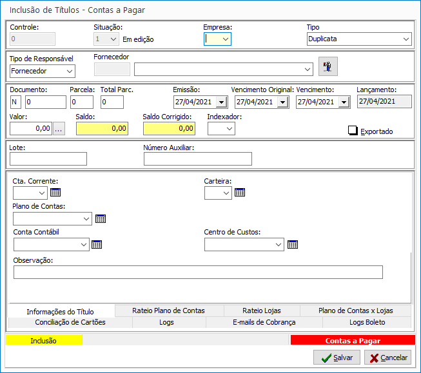Switch to Rateio Plano de Contas tab
Image resolution: width=421 pixels, height=373 pixels.
(x=168, y=311)
